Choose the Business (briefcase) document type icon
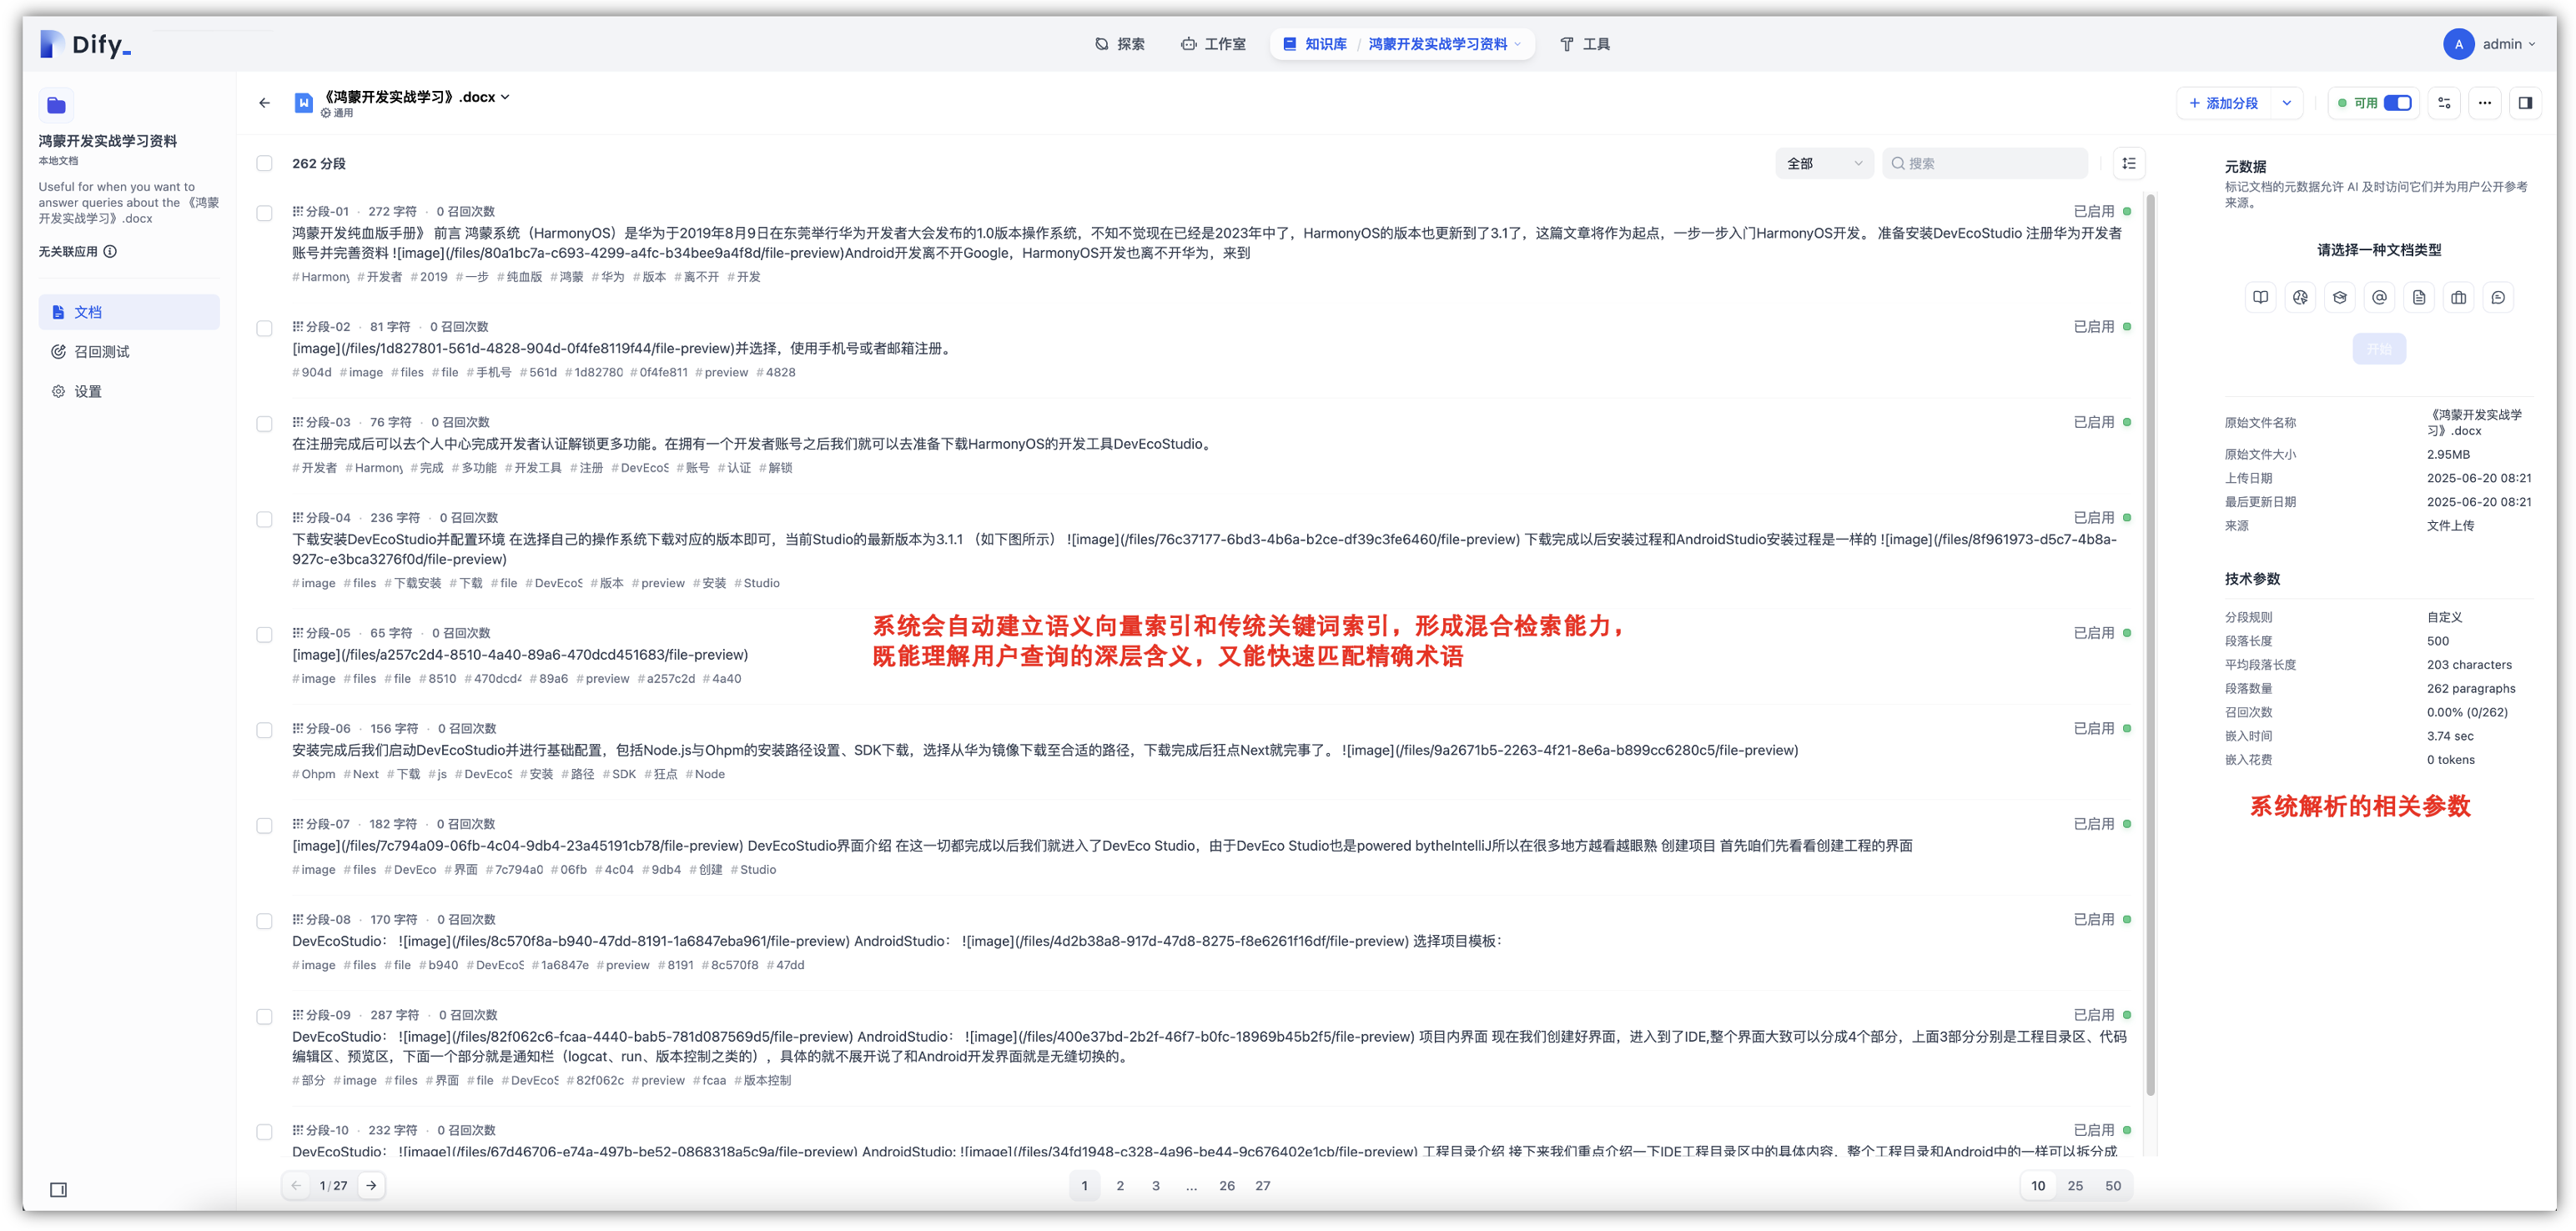 2459,297
